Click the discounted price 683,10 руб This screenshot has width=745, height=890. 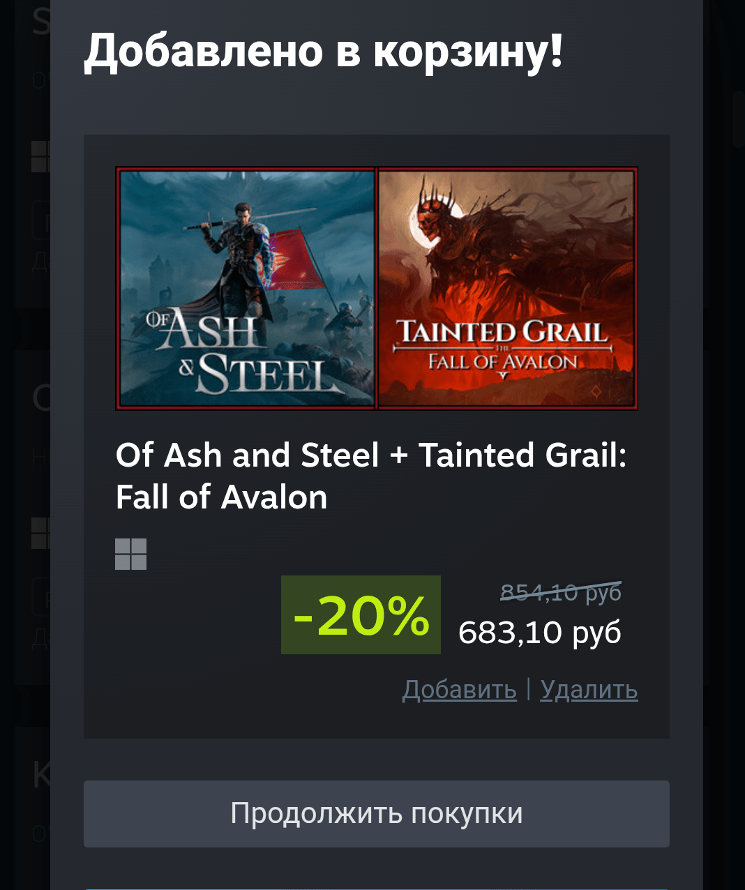539,633
